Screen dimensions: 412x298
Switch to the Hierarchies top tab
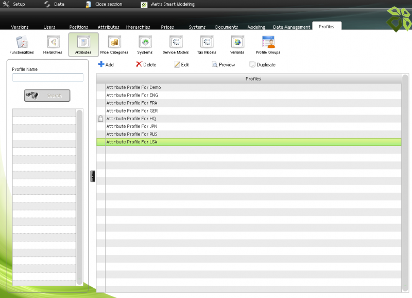[x=138, y=27]
